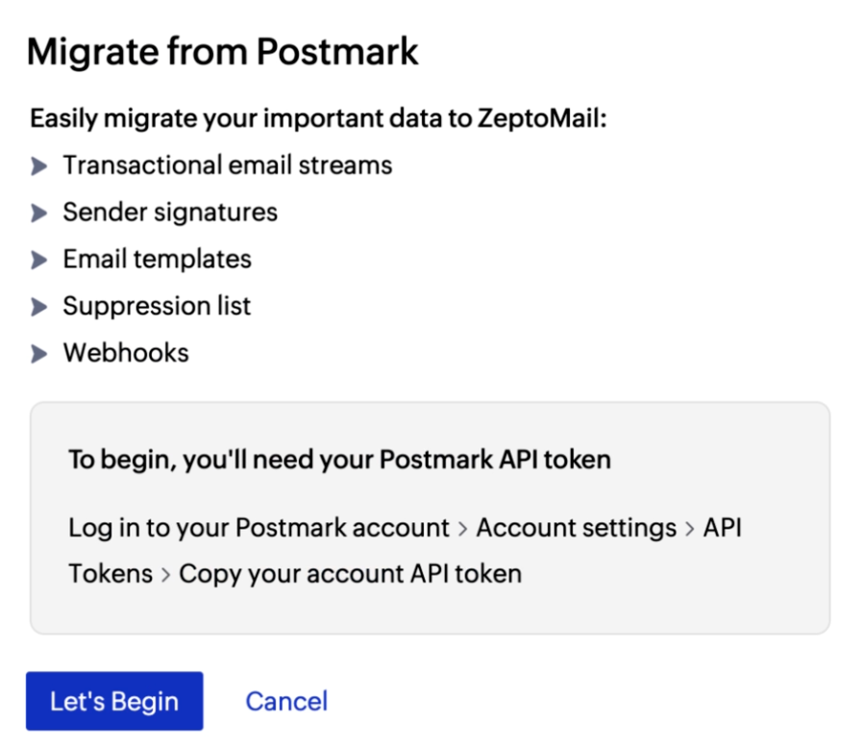The height and width of the screenshot is (752, 859).
Task: Select the Suppression list entry
Action: tap(157, 307)
